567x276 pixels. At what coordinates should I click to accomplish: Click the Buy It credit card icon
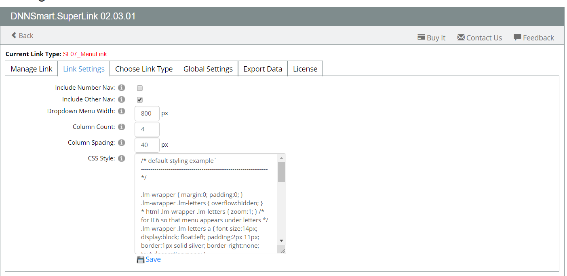[421, 37]
